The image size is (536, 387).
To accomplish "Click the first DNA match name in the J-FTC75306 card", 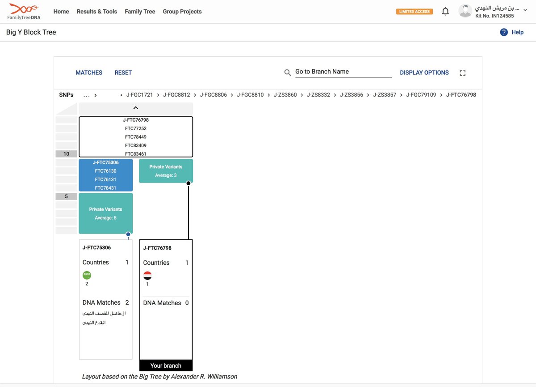I will point(105,313).
